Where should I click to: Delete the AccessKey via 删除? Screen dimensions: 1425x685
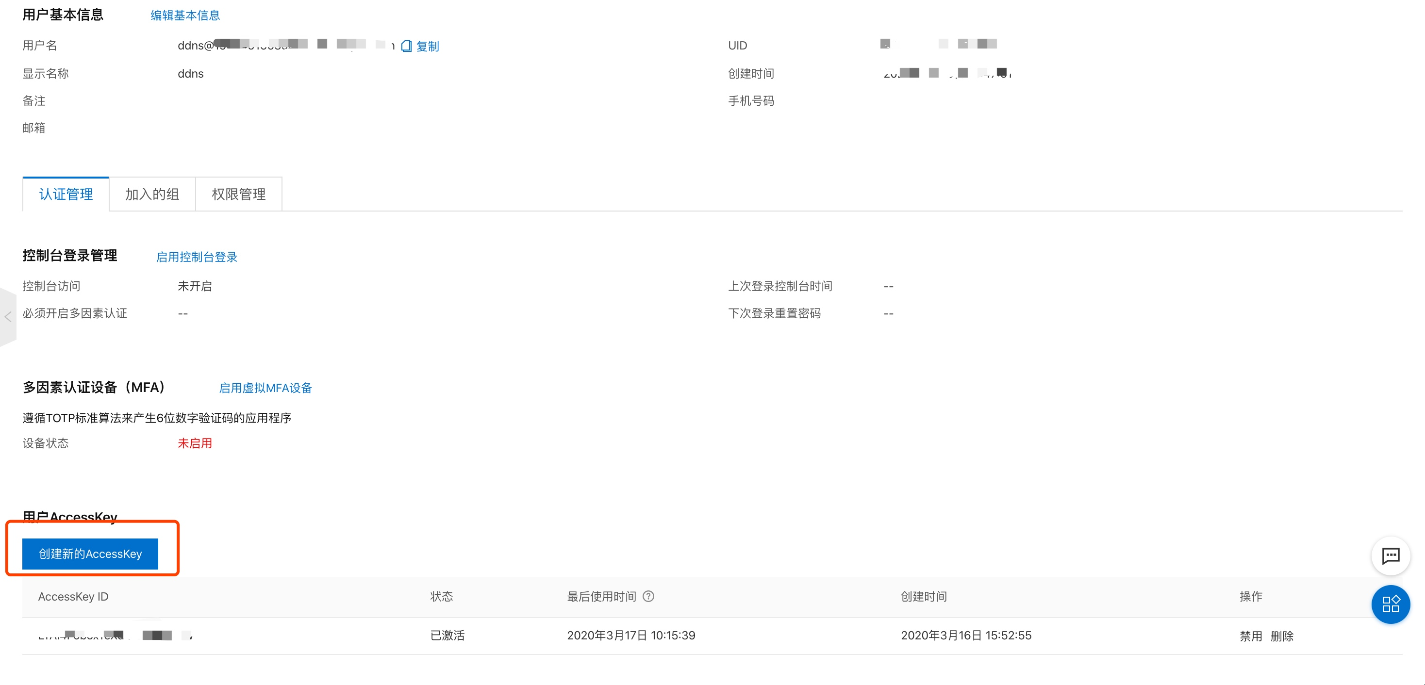pos(1281,636)
